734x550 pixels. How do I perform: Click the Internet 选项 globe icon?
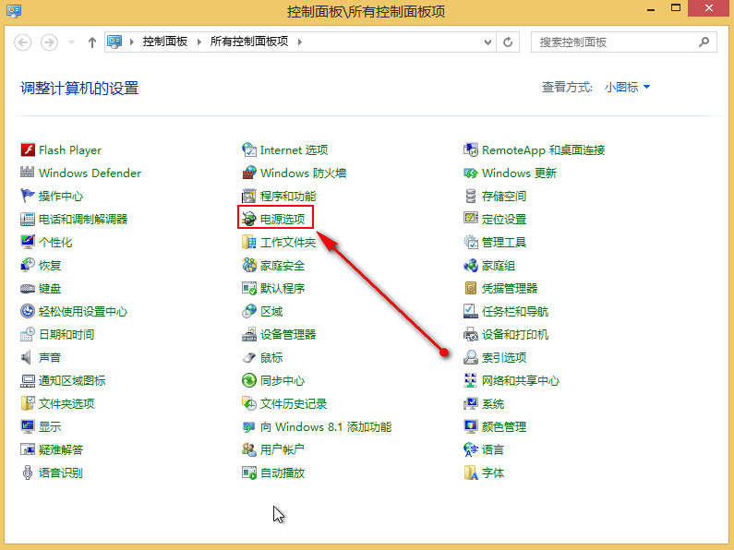249,150
